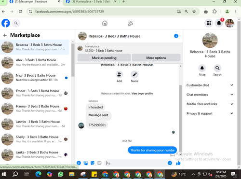Open Chrome three-dot menu
The width and height of the screenshot is (241, 179).
(236, 12)
